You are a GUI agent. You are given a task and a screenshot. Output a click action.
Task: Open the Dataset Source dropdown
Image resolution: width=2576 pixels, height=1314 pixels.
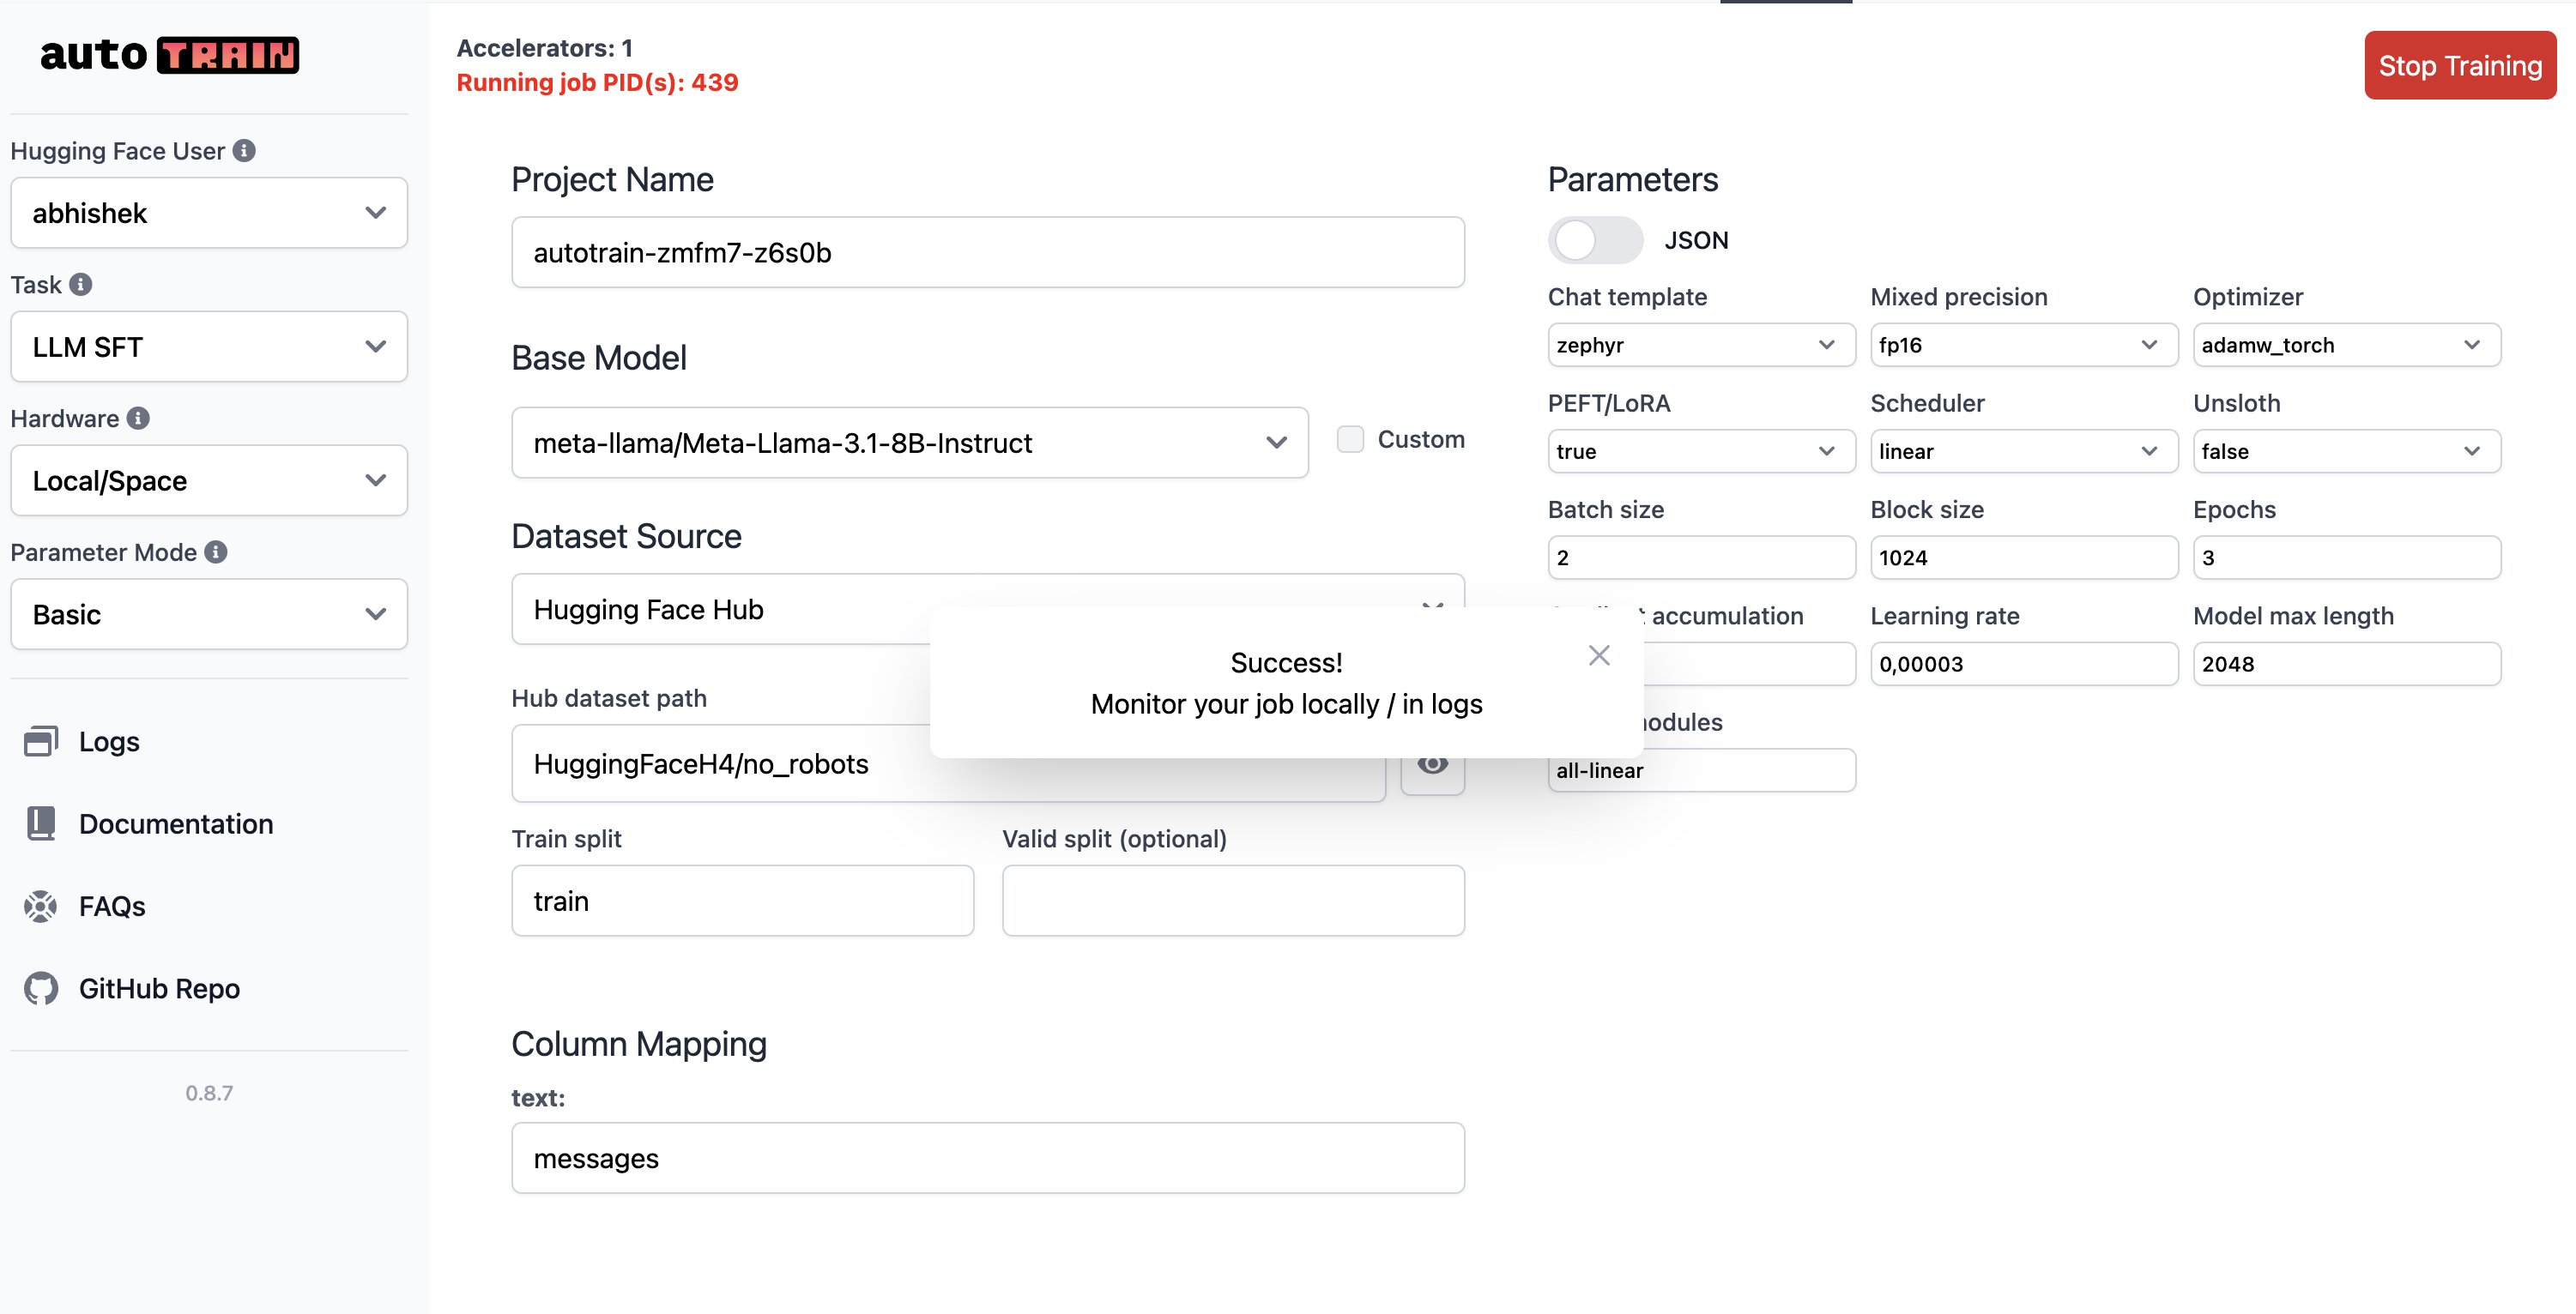[x=988, y=608]
